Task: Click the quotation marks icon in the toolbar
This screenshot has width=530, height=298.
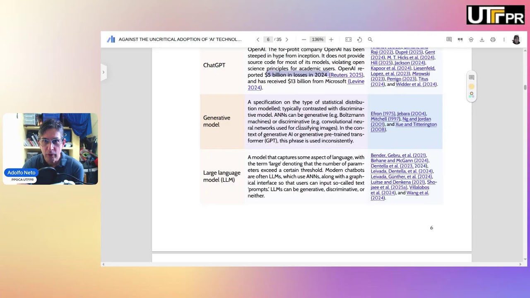Action: point(460,40)
